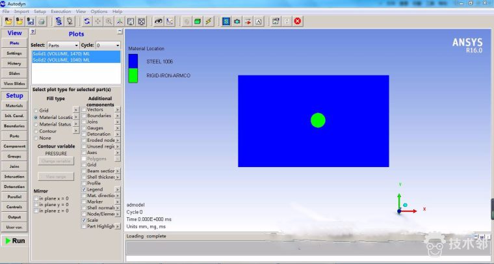Click the Run button
This screenshot has width=494, height=264.
(x=14, y=241)
